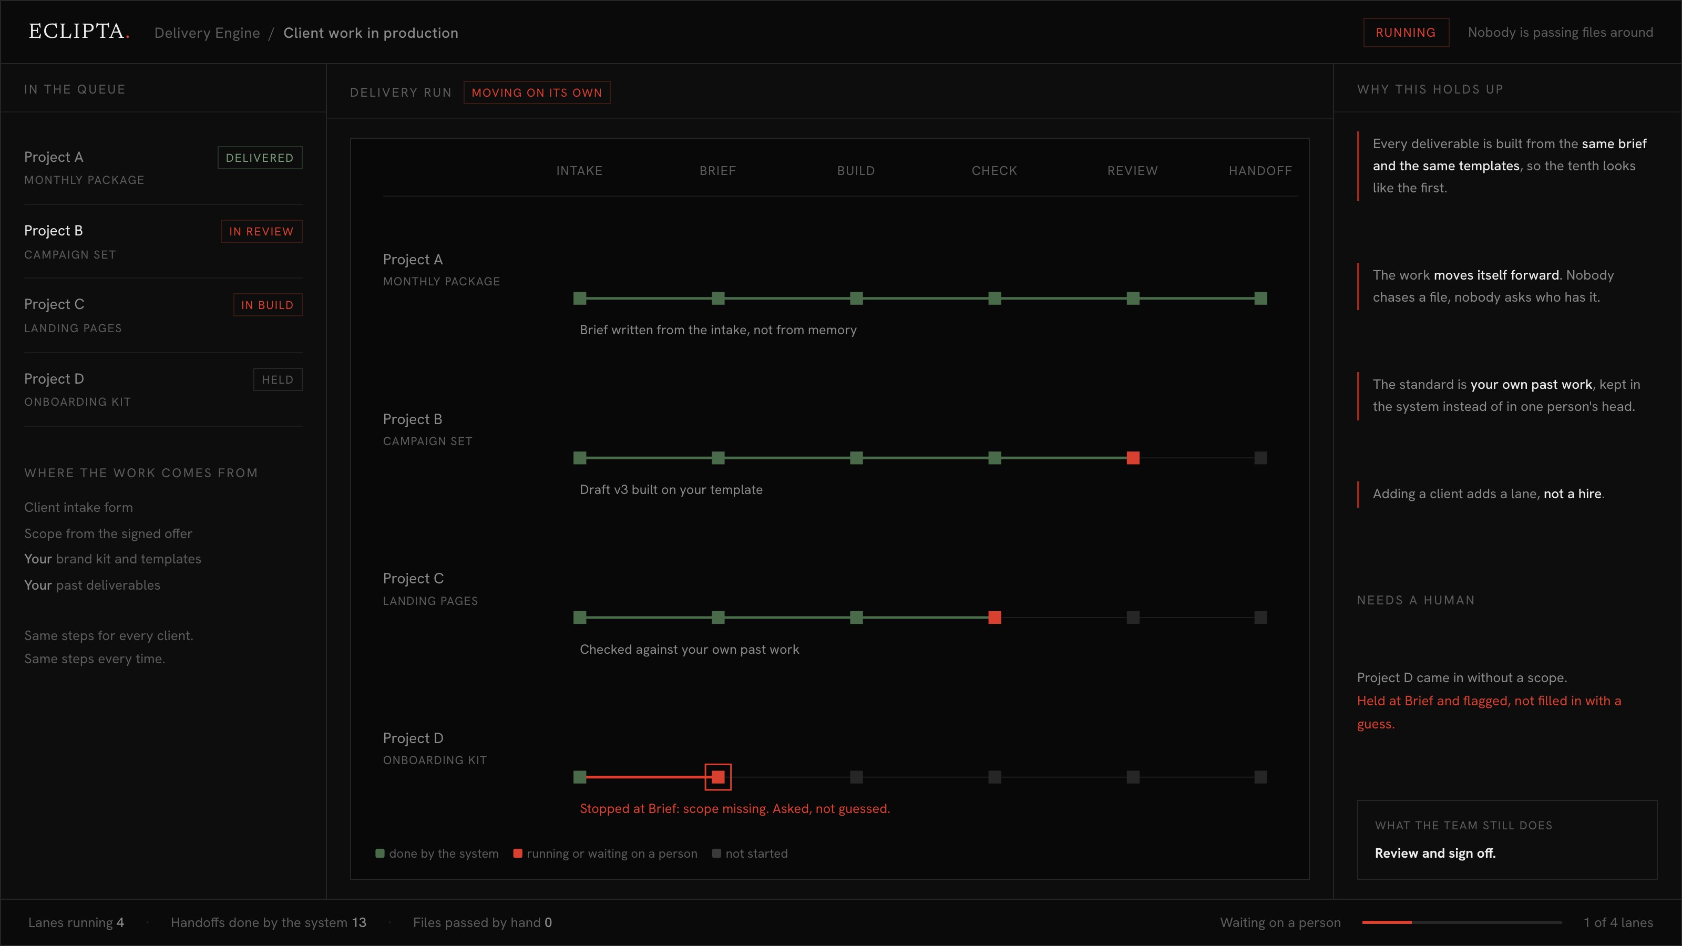The image size is (1682, 946).
Task: Click Project B Check stage marker
Action: click(x=994, y=458)
